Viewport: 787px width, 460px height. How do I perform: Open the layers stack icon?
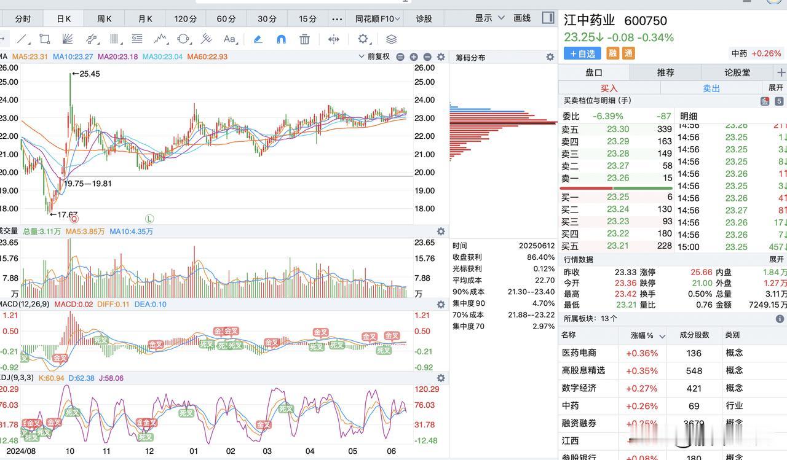coord(391,39)
